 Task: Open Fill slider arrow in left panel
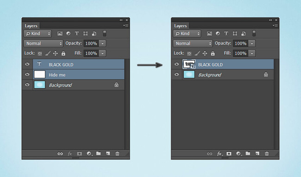[102, 53]
